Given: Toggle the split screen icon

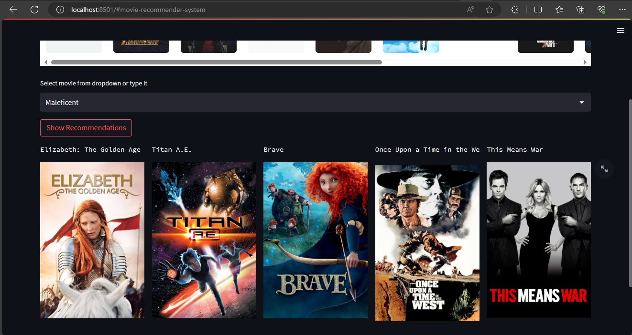Looking at the screenshot, I should 538,10.
